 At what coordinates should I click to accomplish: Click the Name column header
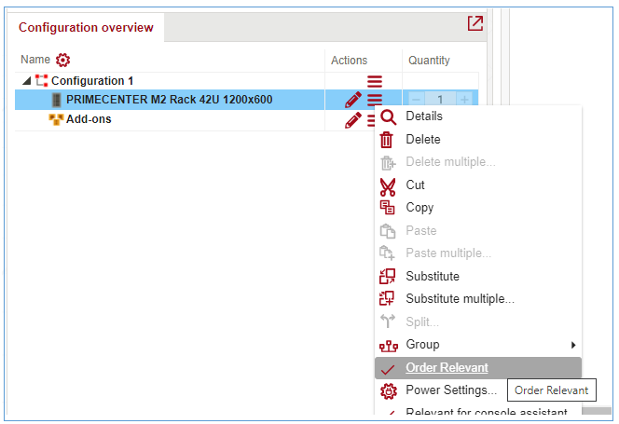pyautogui.click(x=35, y=60)
